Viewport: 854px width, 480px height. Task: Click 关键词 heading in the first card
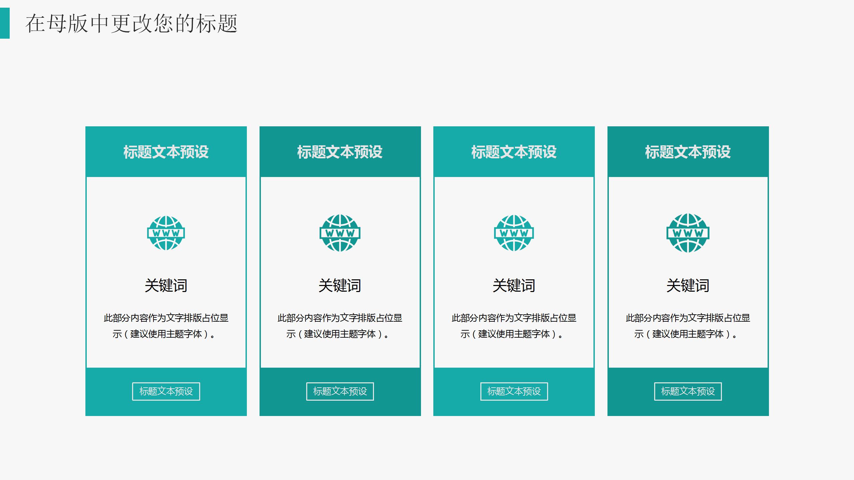tap(166, 286)
